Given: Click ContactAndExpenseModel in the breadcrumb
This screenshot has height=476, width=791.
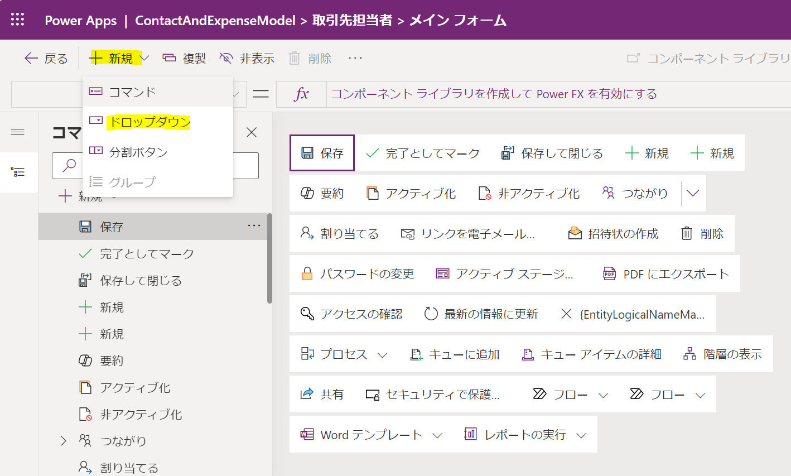Looking at the screenshot, I should click(215, 20).
